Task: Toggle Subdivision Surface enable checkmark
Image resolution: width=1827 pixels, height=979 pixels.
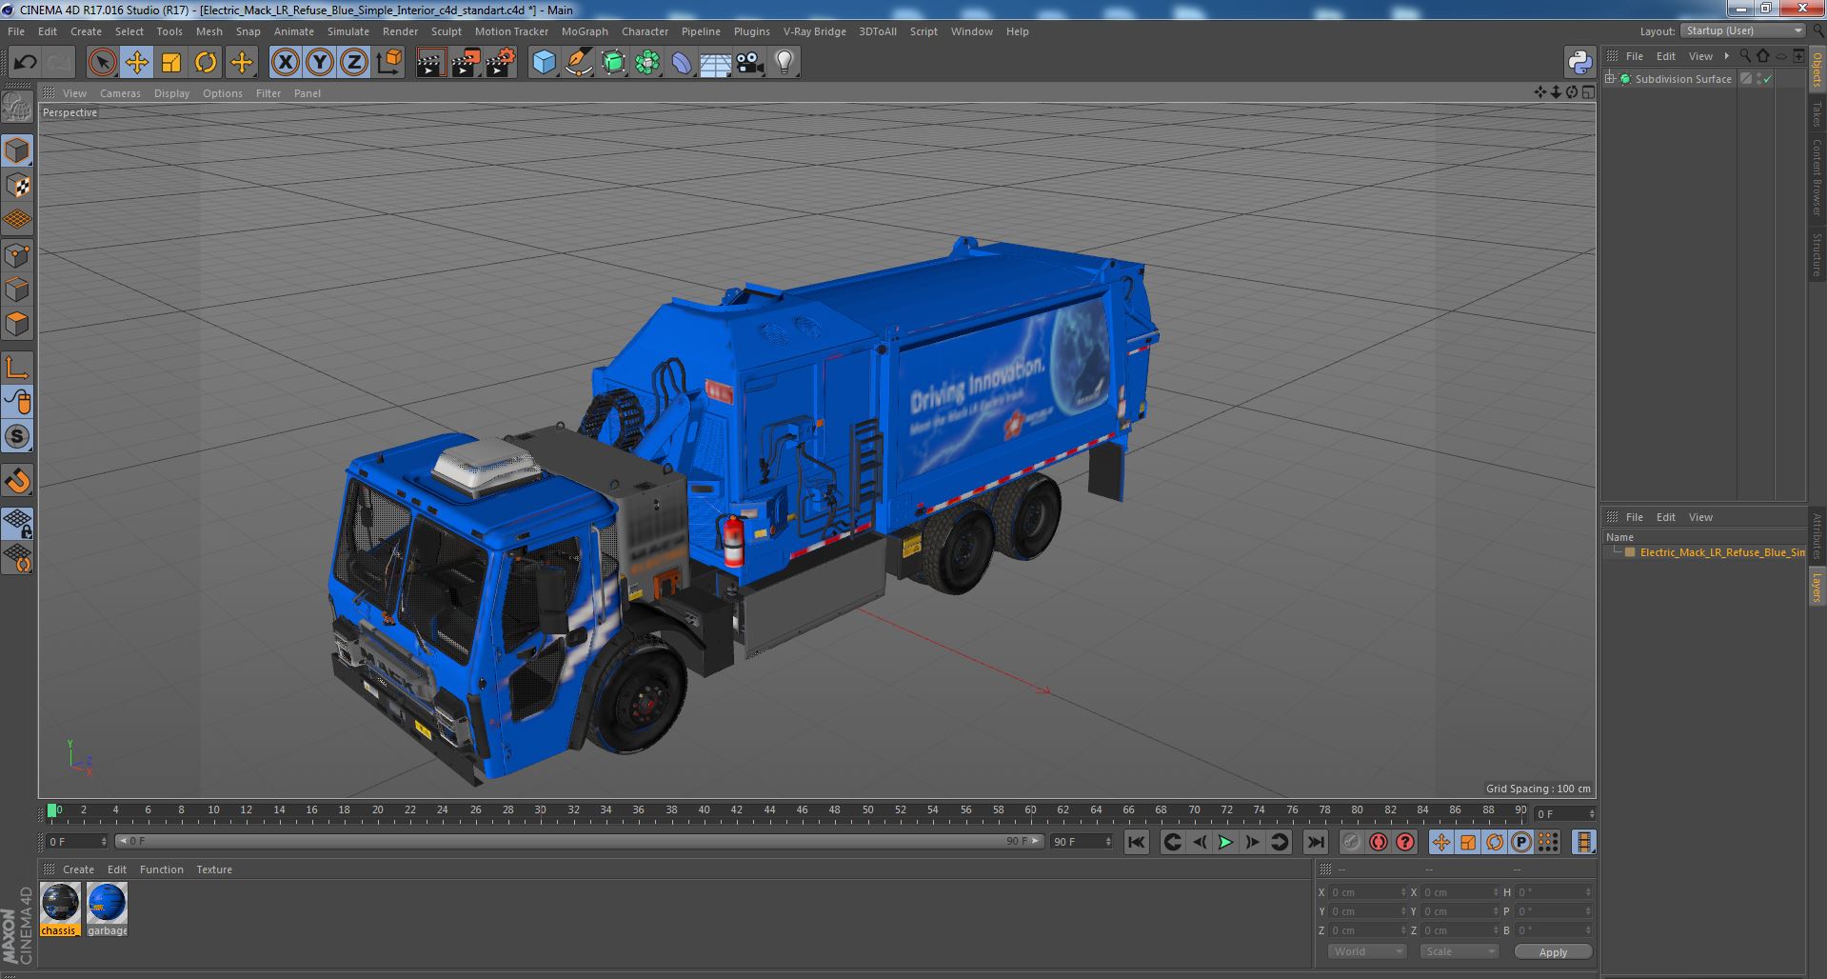Action: click(1767, 79)
